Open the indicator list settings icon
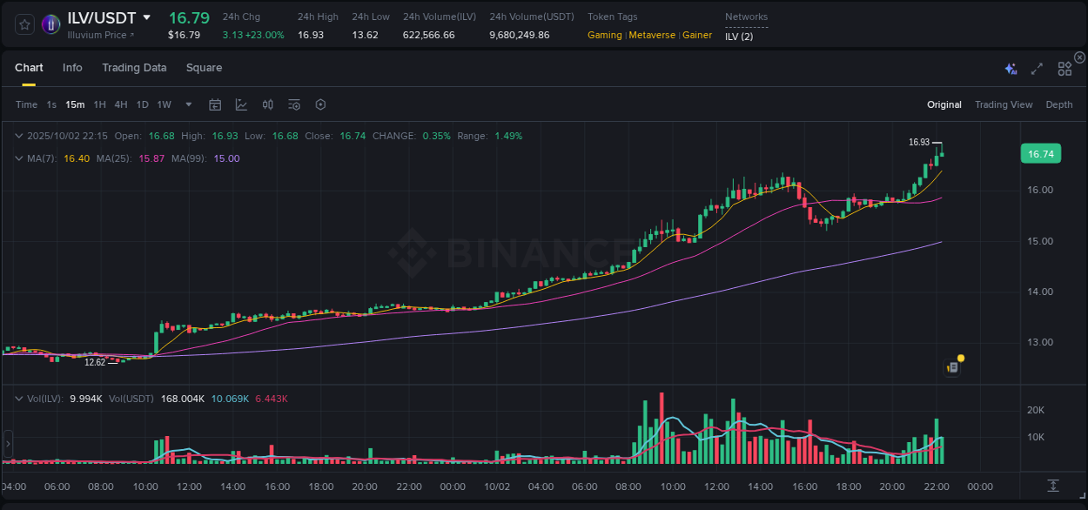Viewport: 1088px width, 510px height. [x=293, y=104]
